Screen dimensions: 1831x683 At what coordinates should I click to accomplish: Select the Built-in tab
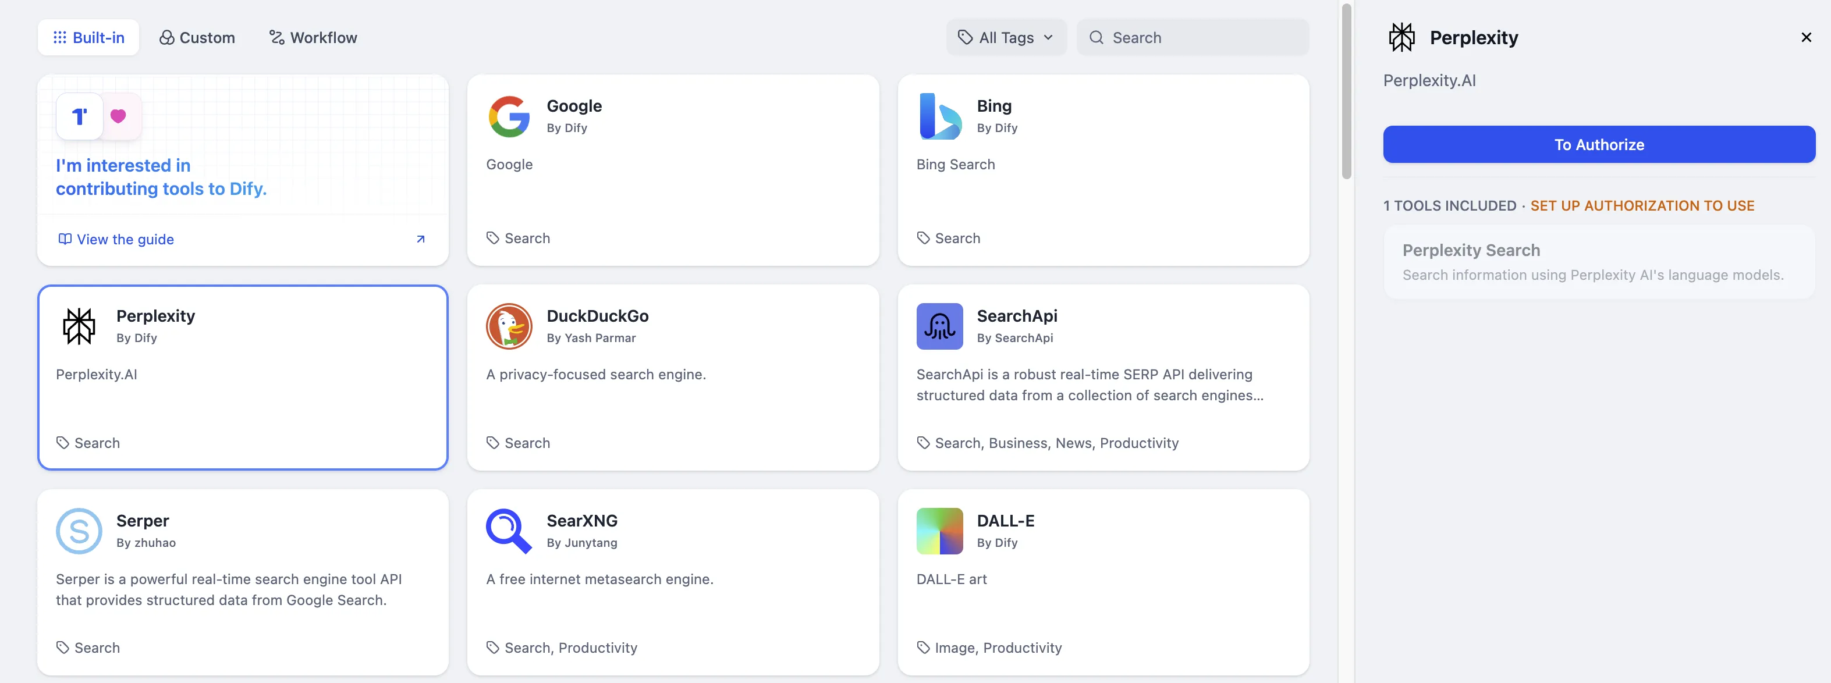click(89, 38)
